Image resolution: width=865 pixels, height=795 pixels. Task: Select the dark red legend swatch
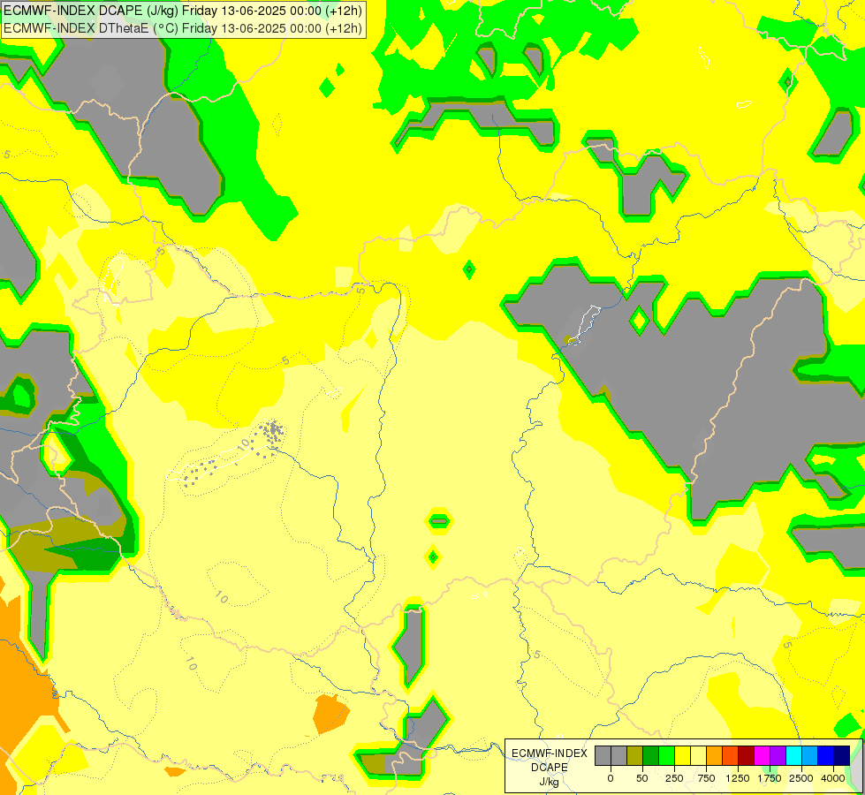[747, 756]
